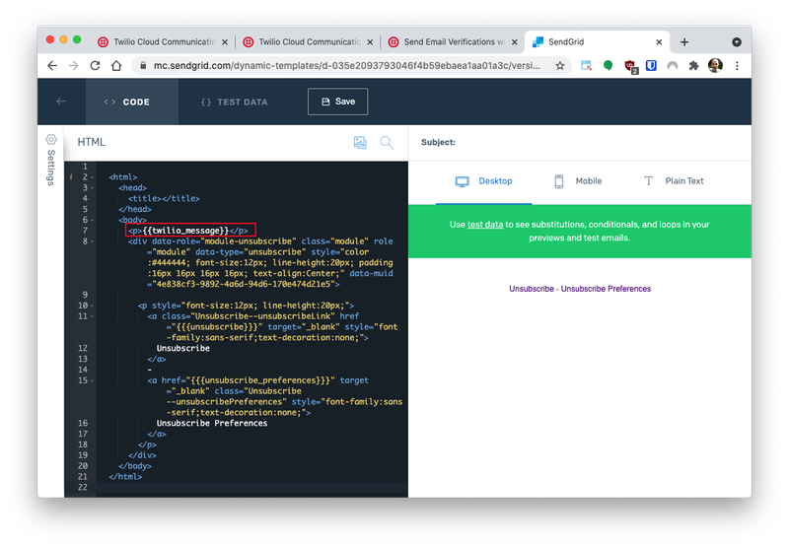Image resolution: width=789 pixels, height=547 pixels.
Task: Click the green extension icon in toolbar
Action: [x=608, y=65]
